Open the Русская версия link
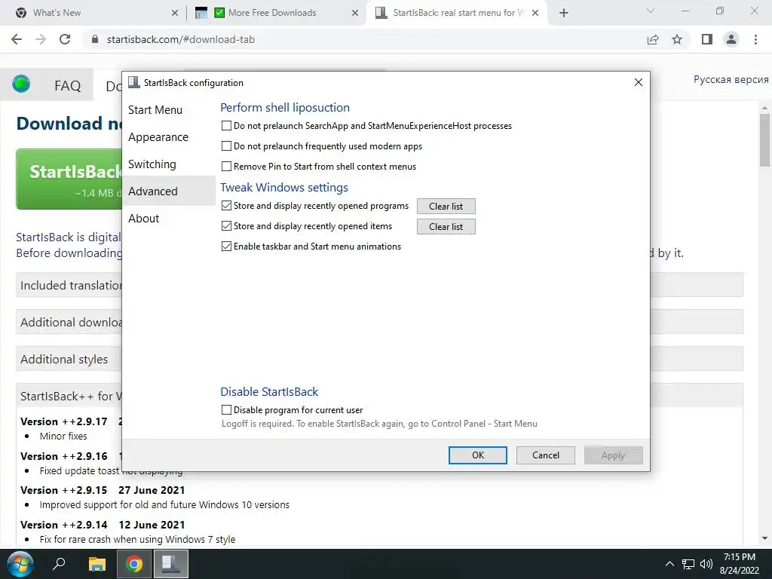The image size is (772, 579). coord(731,80)
